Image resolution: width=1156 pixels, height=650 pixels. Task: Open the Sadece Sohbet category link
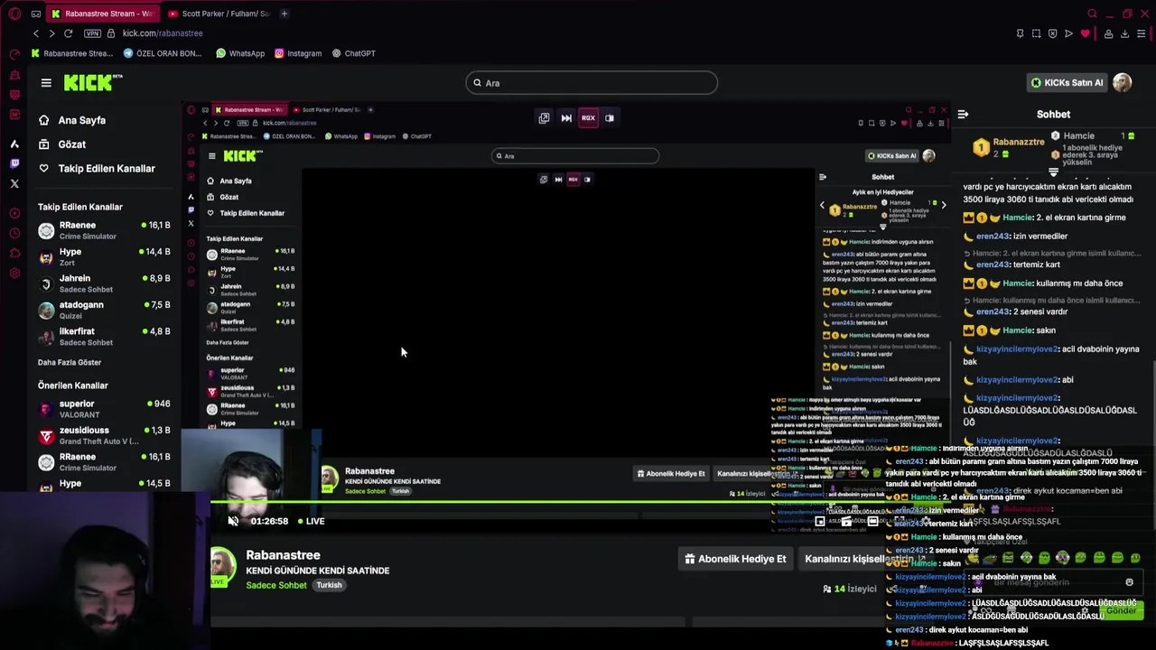click(x=276, y=585)
